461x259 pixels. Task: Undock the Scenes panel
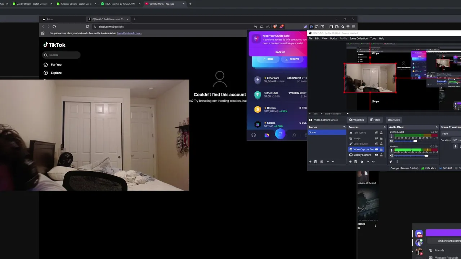[344, 127]
